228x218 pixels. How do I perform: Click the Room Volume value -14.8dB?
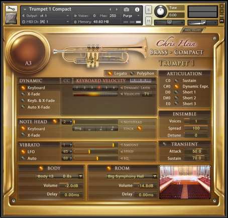click(145, 186)
